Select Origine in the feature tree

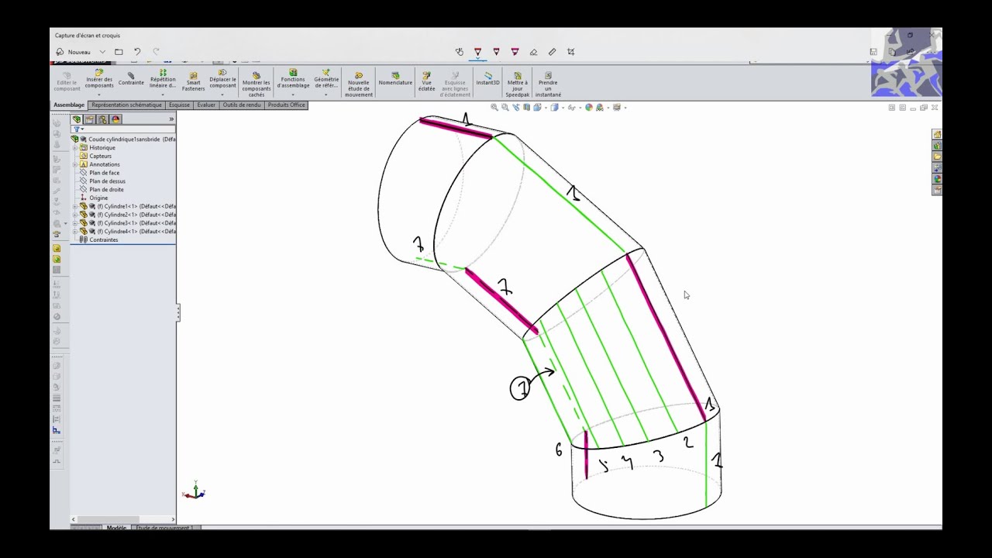tap(98, 198)
